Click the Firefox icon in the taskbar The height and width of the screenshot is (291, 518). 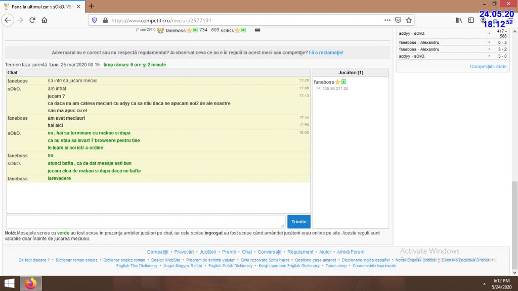31,283
